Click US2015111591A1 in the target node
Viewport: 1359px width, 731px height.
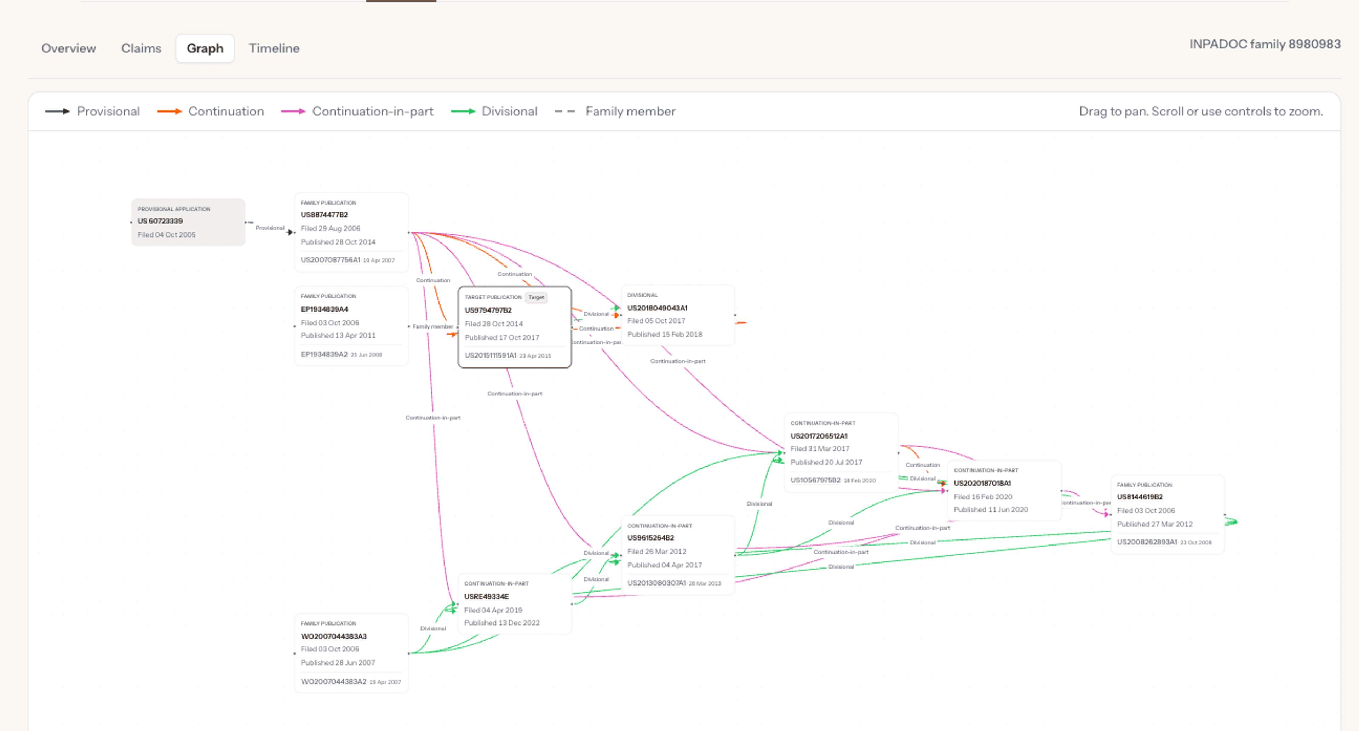pos(490,355)
